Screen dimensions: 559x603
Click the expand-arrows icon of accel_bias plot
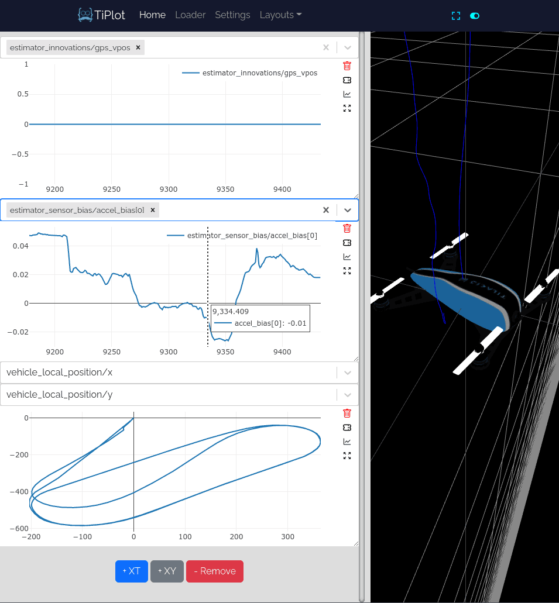(x=347, y=271)
